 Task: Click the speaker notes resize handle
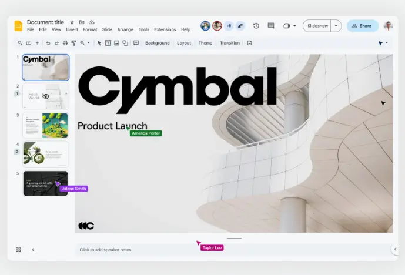[235, 239]
